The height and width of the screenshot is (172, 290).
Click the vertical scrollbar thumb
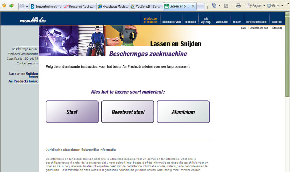287,56
